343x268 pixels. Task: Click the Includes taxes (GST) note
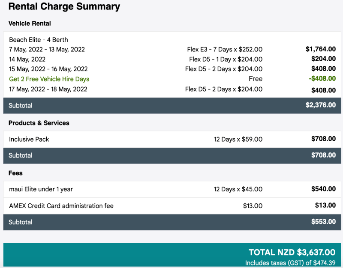tap(290, 263)
